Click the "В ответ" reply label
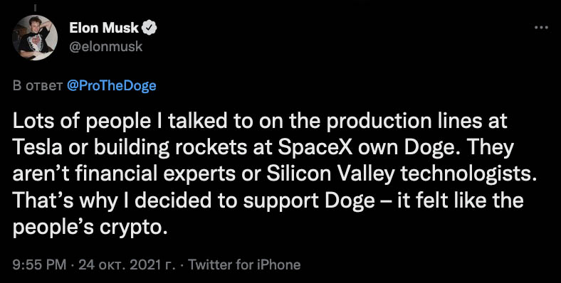Screen dimensions: 561x283 [38, 86]
